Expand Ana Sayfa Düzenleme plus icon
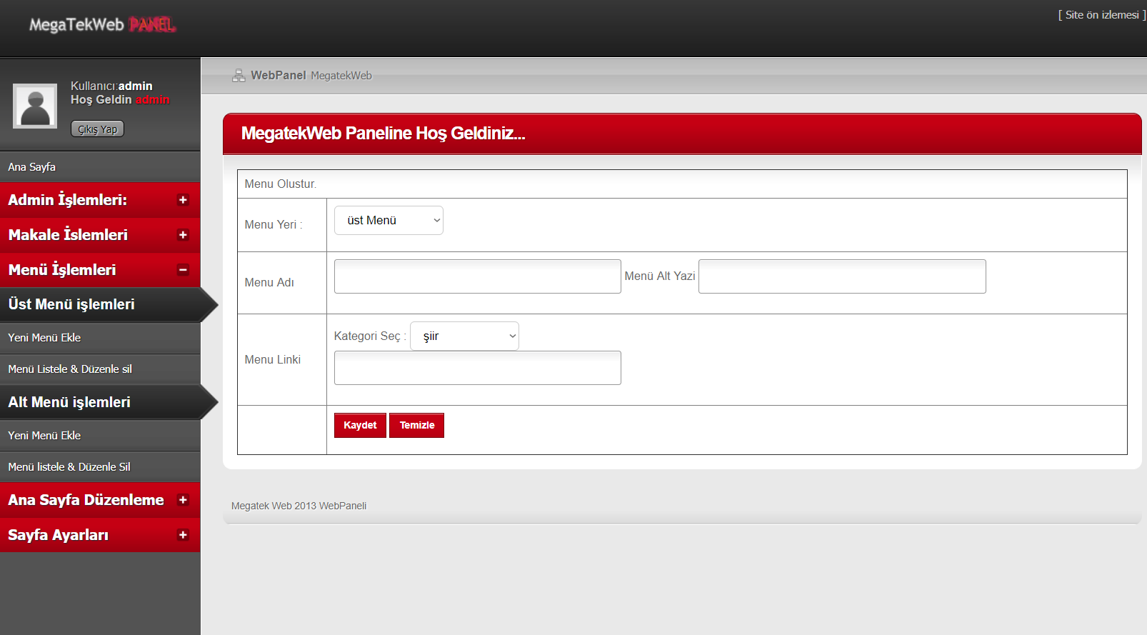This screenshot has height=635, width=1147. (x=183, y=500)
